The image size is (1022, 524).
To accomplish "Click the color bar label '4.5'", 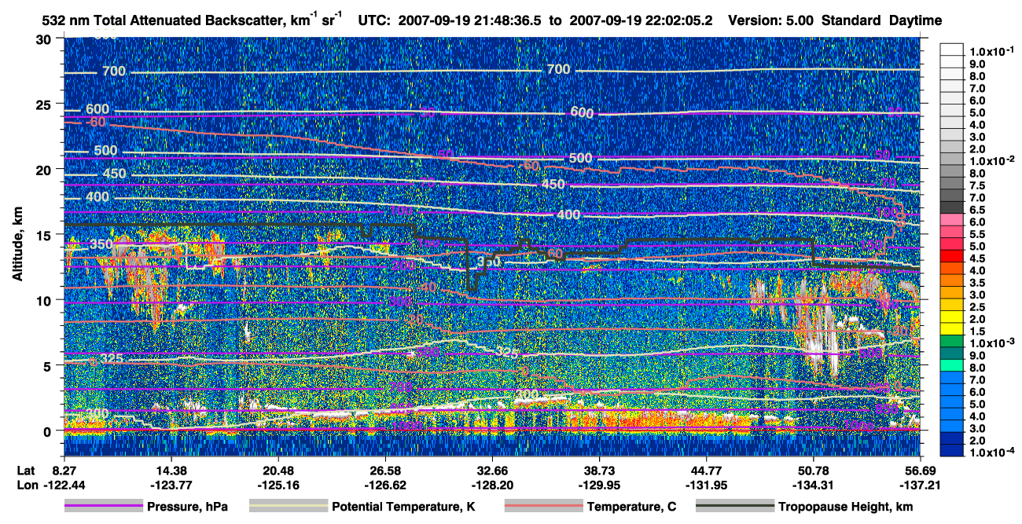I will [x=978, y=258].
